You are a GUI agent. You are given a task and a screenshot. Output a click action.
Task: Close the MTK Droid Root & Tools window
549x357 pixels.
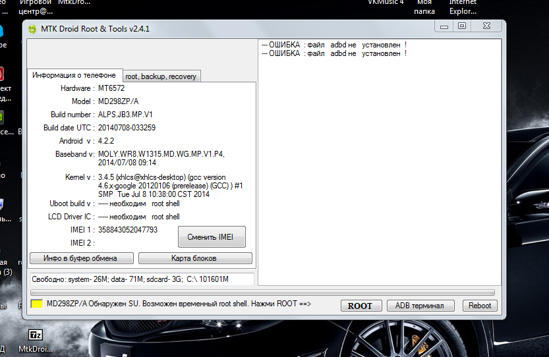click(x=486, y=26)
